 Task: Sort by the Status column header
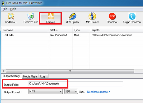pos(60,30)
